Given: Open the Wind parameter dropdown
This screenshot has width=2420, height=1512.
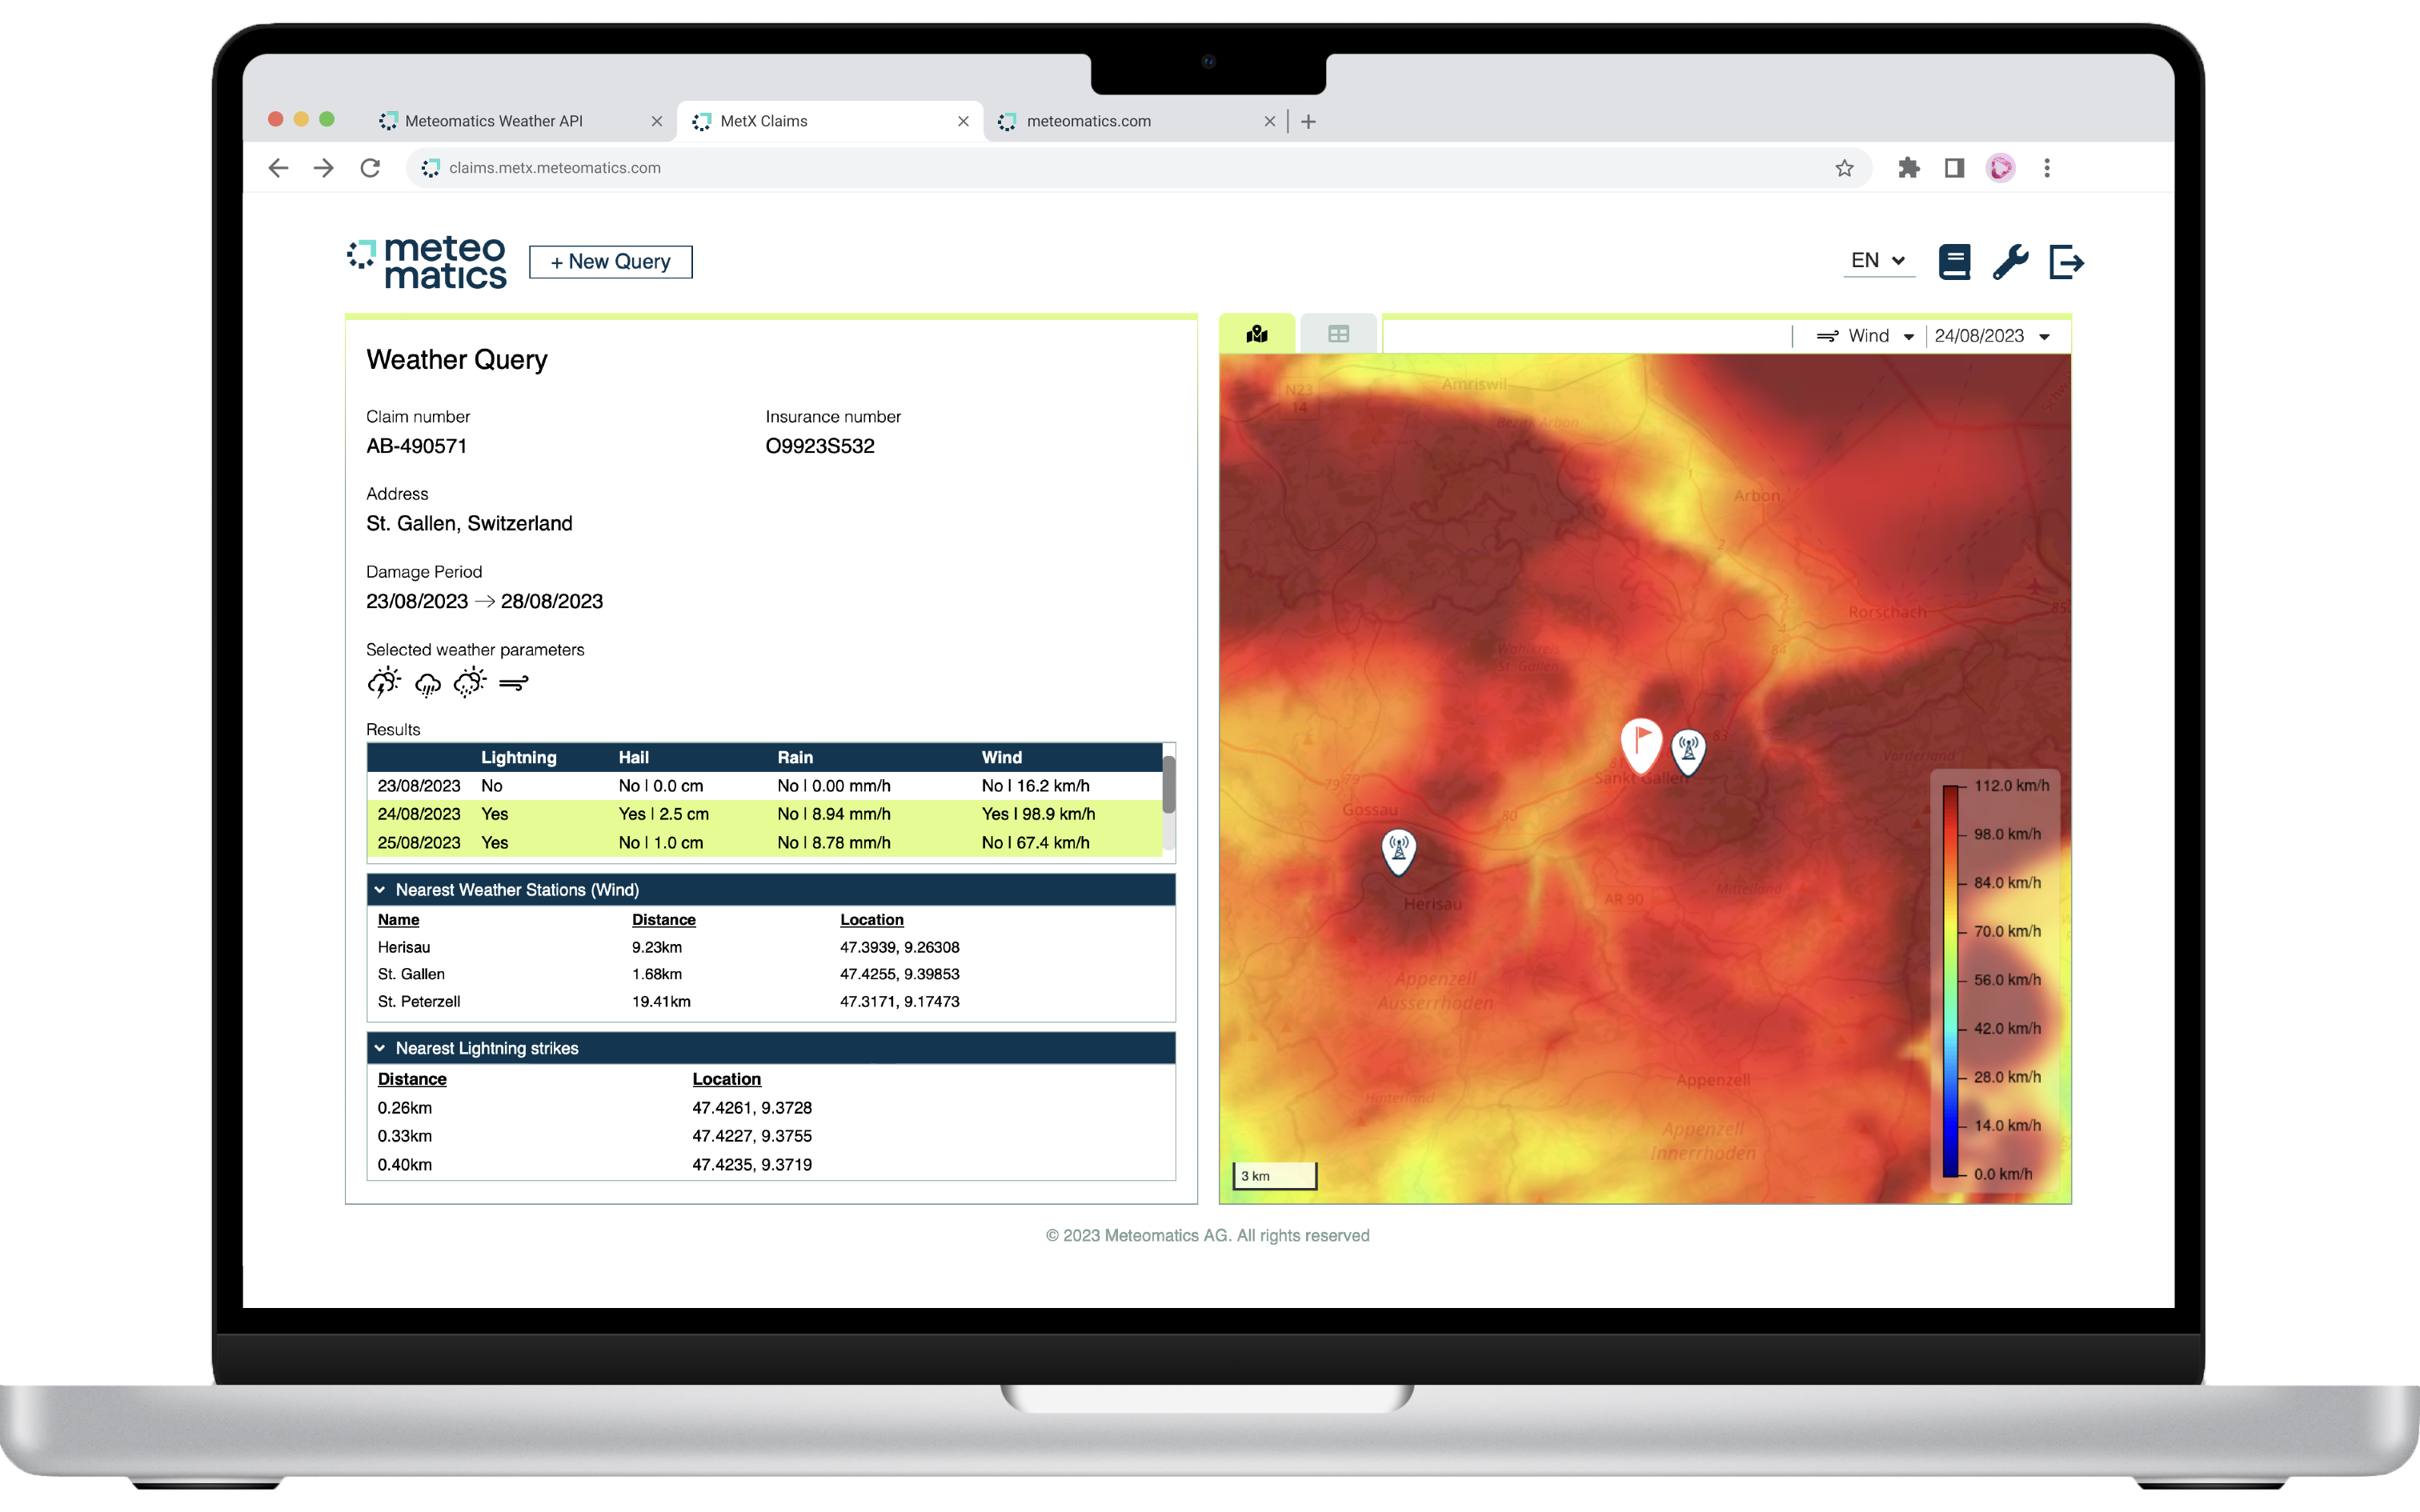Looking at the screenshot, I should point(1866,336).
